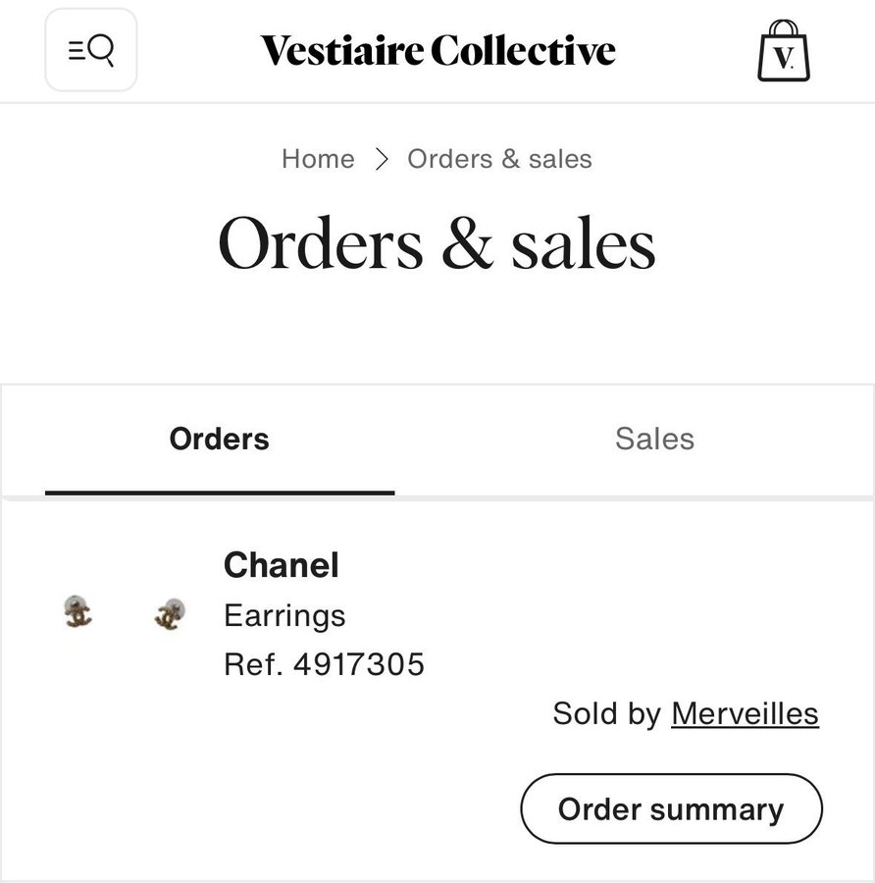Click the Orders & sales page heading
This screenshot has height=883, width=875.
pos(437,243)
